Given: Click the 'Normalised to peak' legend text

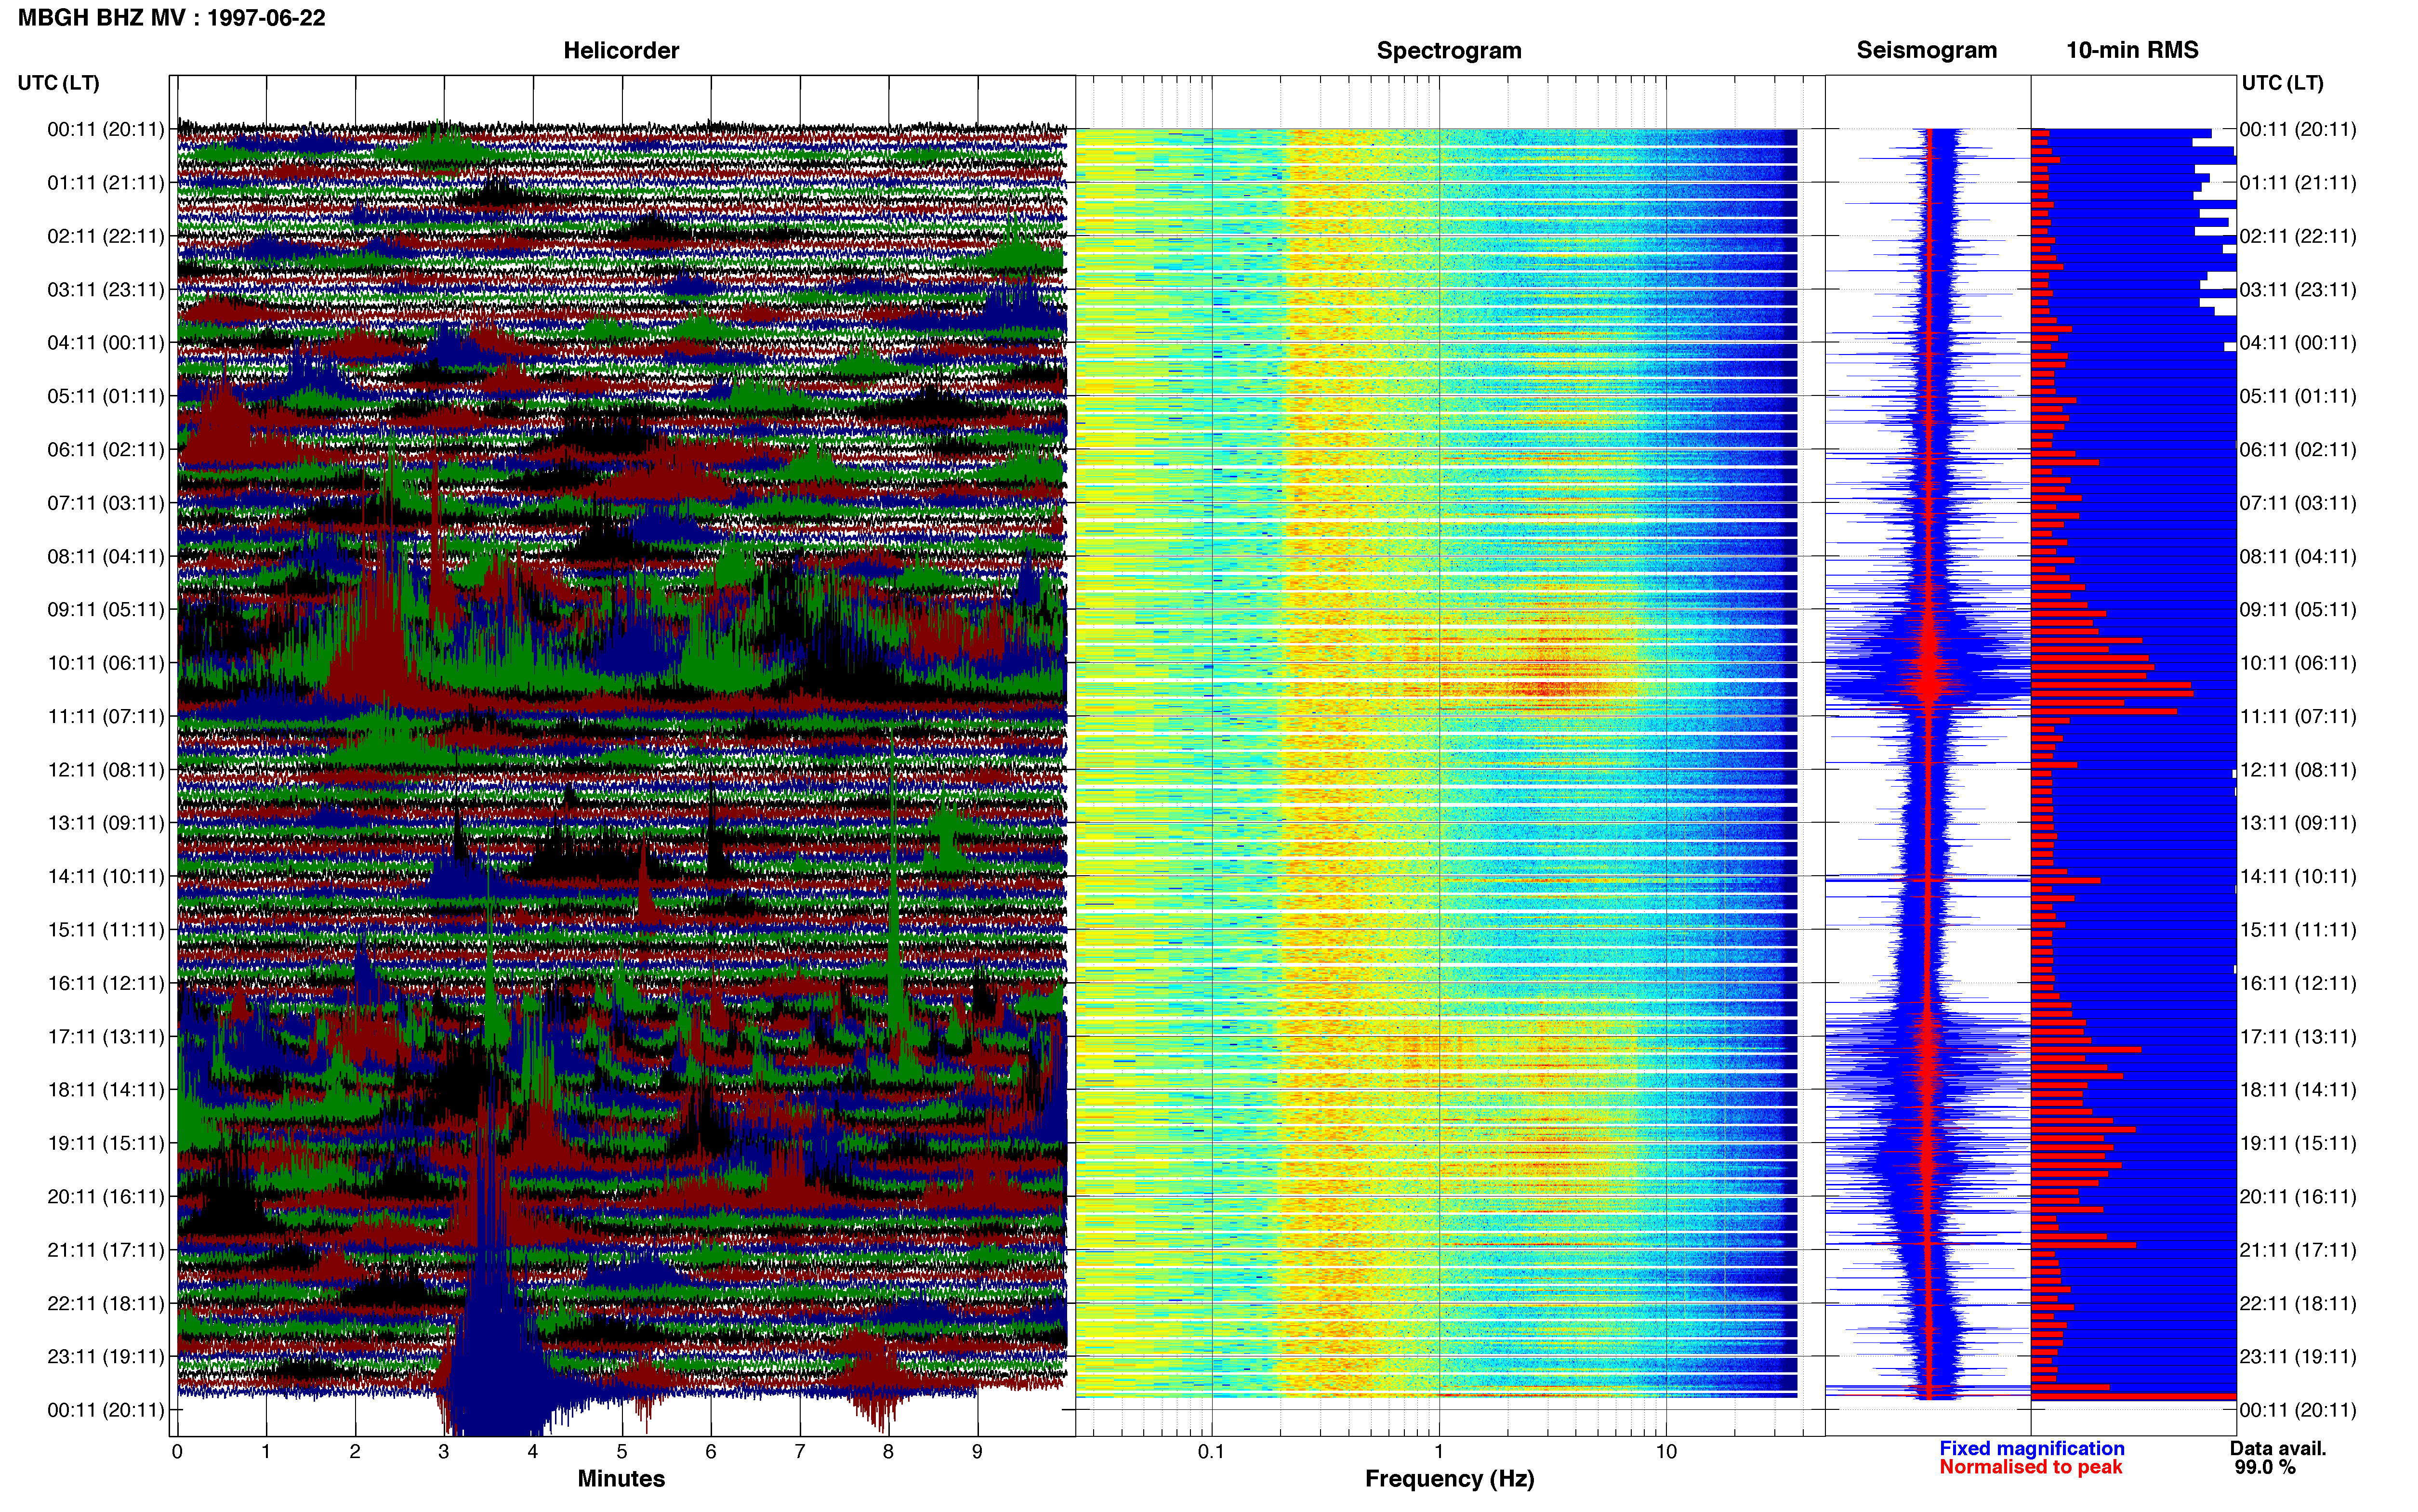Looking at the screenshot, I should 2030,1467.
